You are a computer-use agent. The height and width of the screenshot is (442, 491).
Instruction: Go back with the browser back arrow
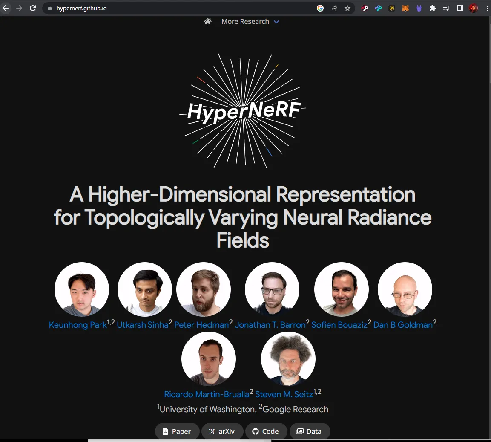(6, 8)
